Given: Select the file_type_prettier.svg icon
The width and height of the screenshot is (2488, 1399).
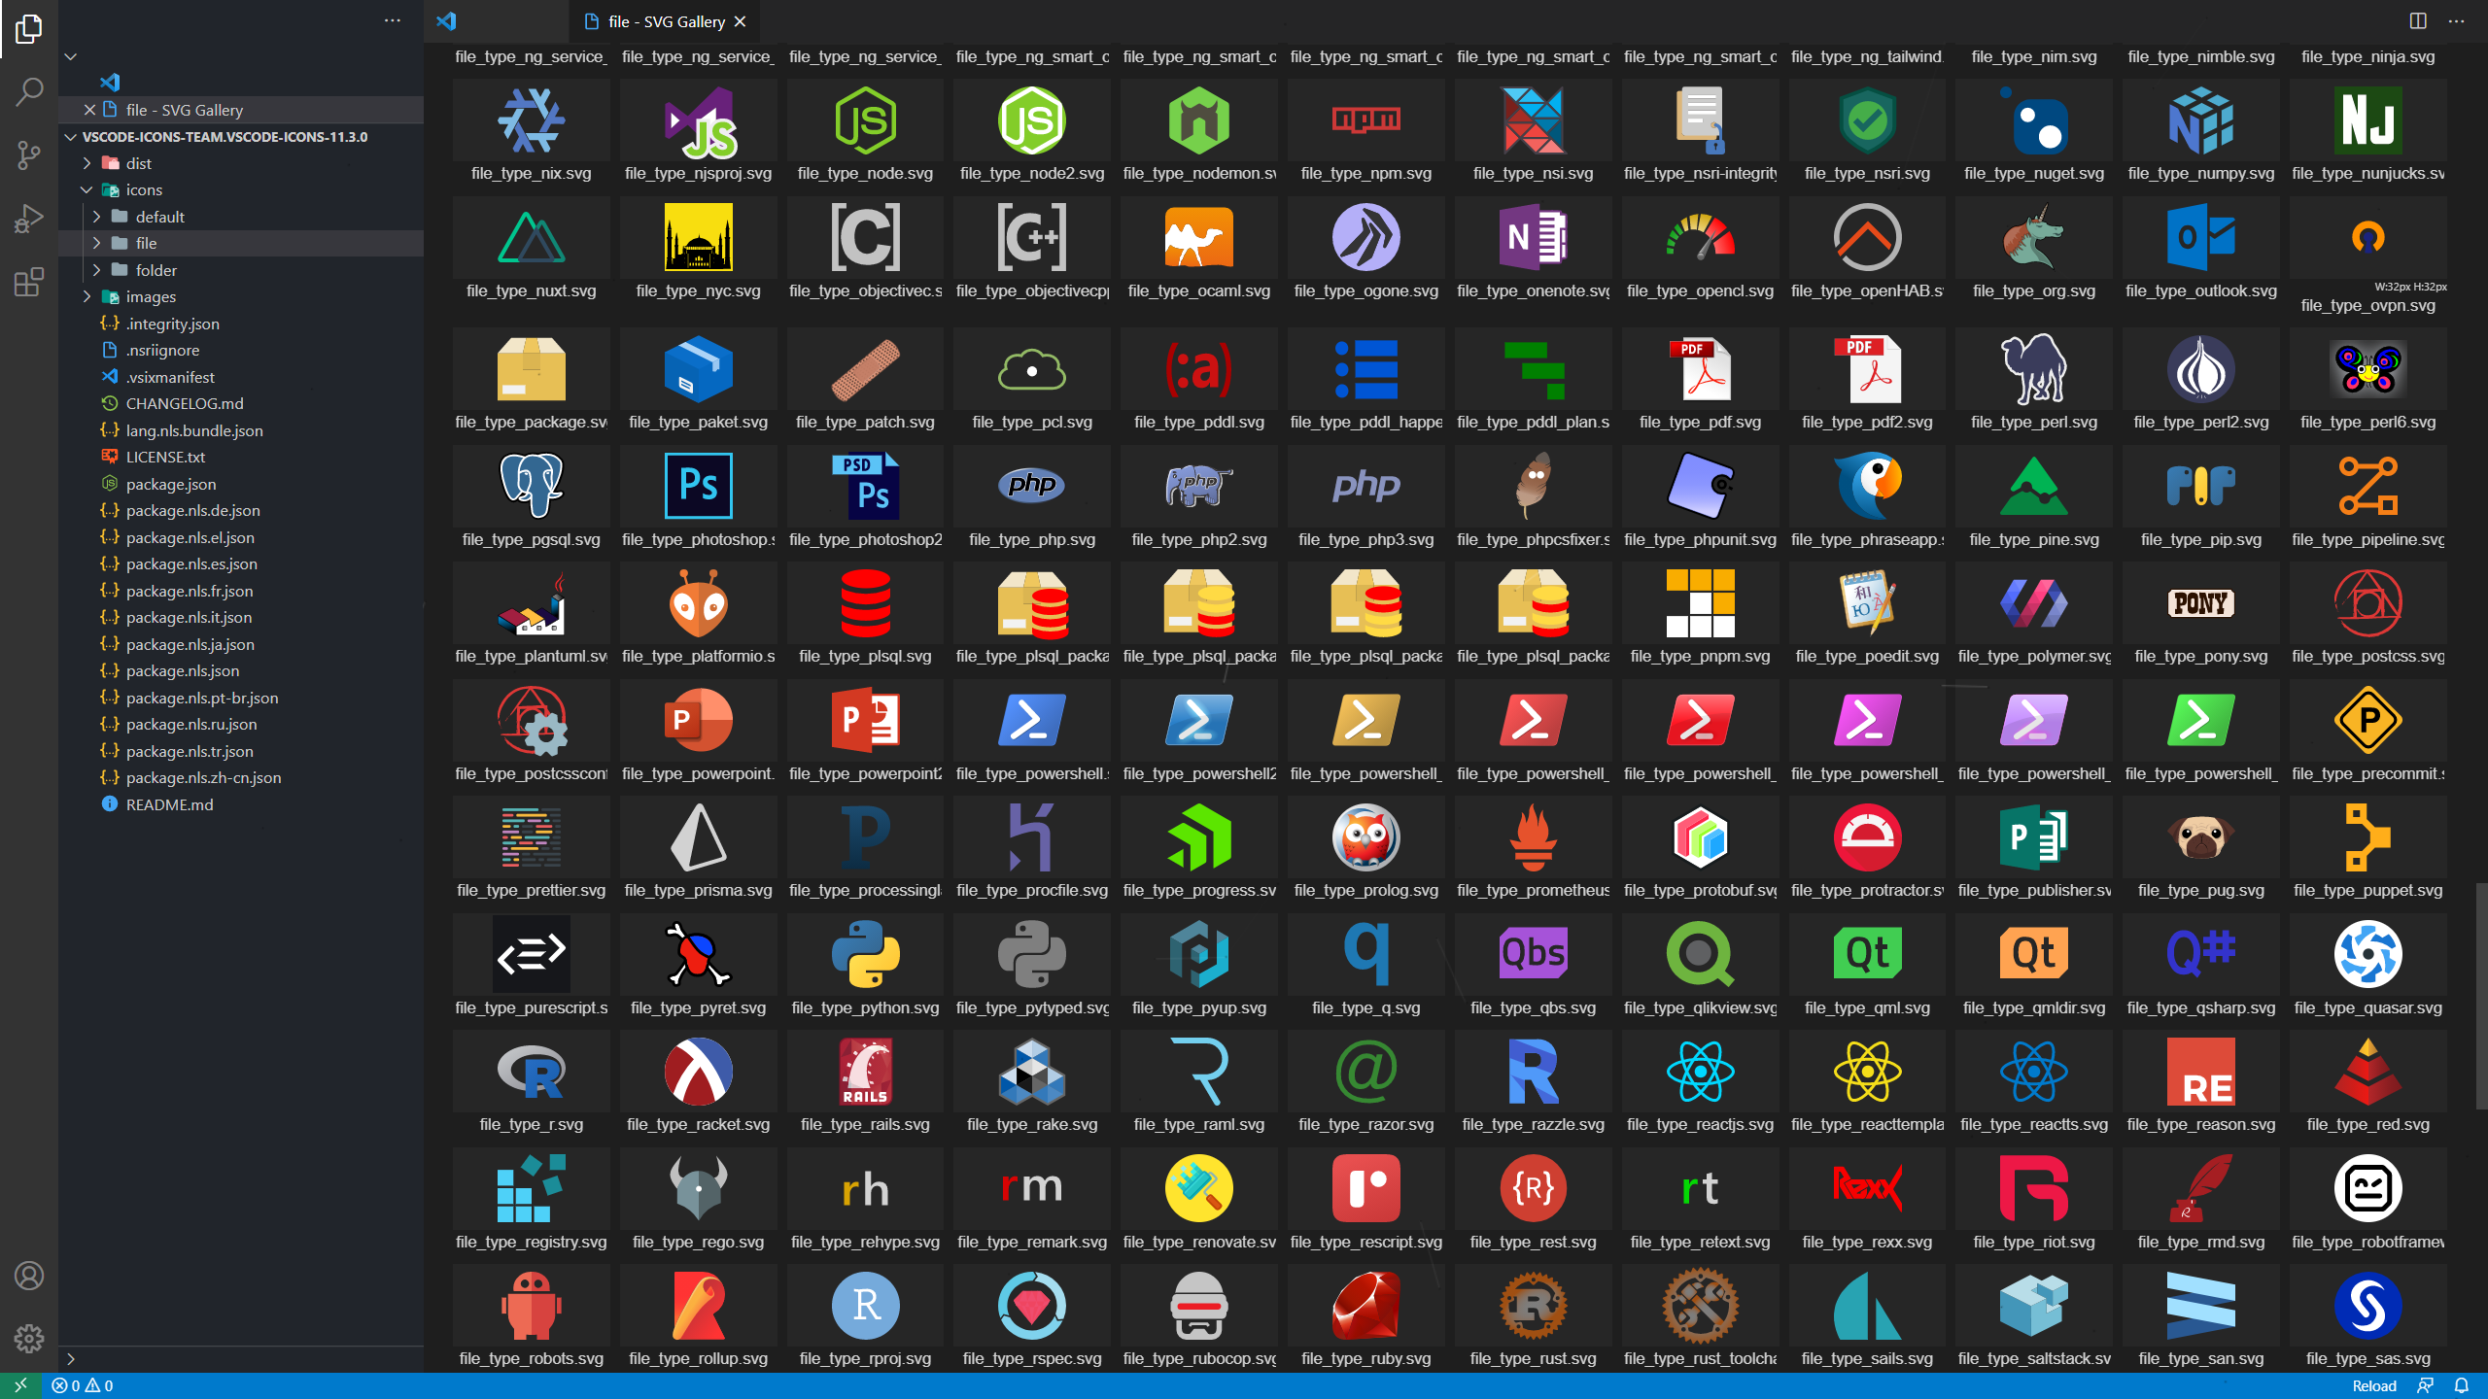Looking at the screenshot, I should 531,837.
